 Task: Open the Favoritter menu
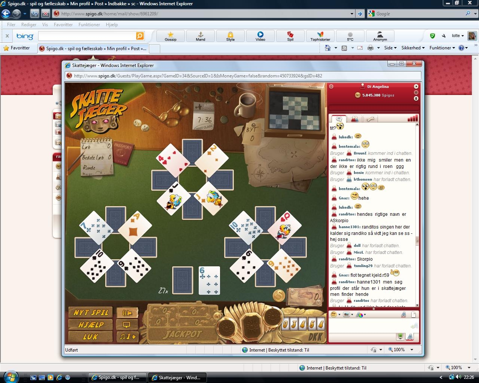coord(63,25)
